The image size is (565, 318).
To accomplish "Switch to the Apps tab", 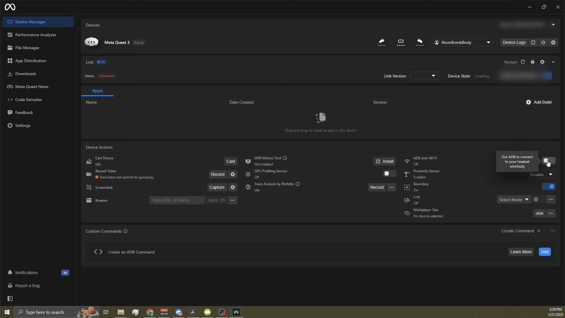I will [97, 91].
